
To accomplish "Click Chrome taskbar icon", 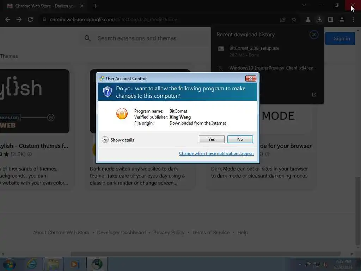I will tap(97, 264).
